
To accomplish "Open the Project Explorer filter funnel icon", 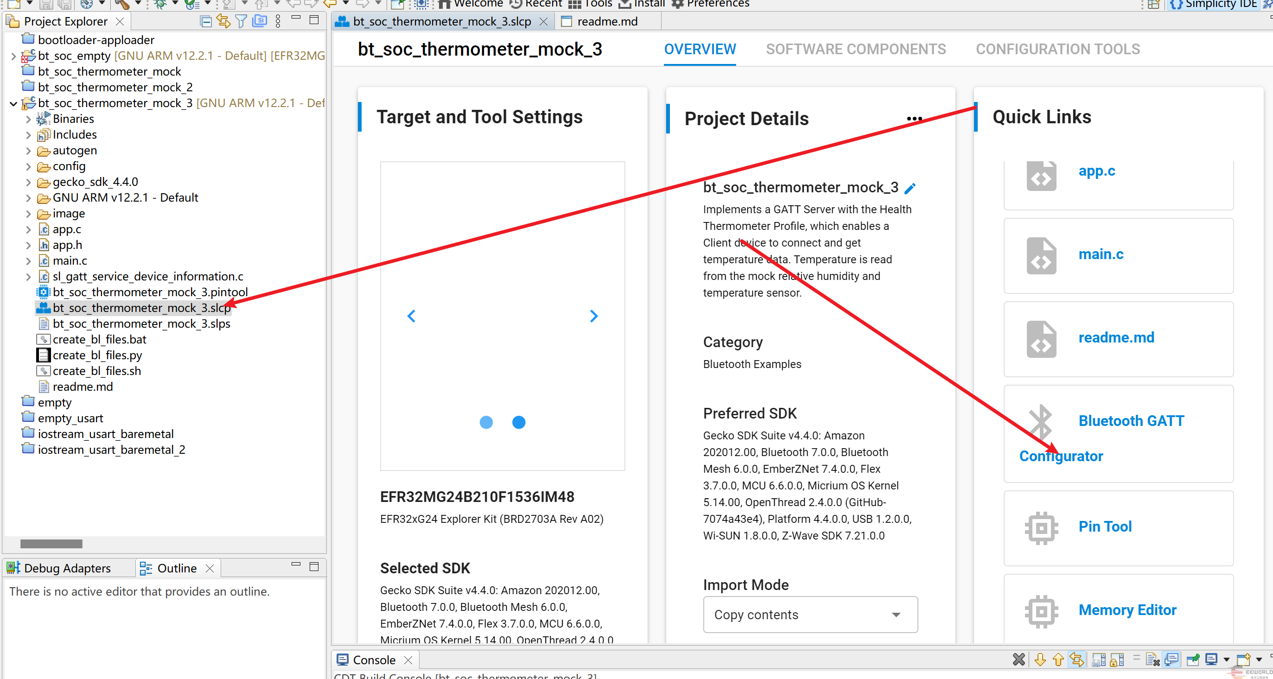I will tap(241, 21).
